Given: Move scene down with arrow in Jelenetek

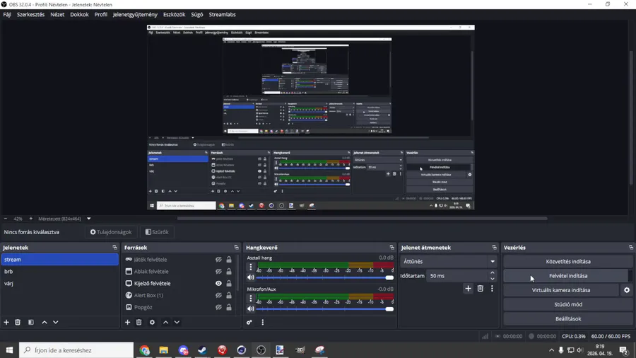Looking at the screenshot, I should [56, 323].
